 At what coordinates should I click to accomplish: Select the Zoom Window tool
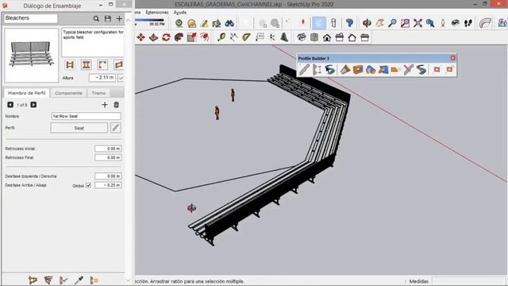click(x=405, y=23)
